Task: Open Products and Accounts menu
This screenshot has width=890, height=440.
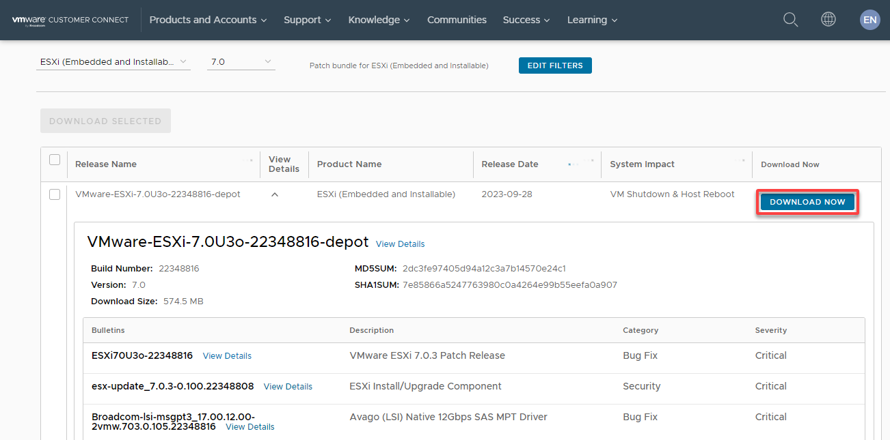Action: [x=208, y=20]
